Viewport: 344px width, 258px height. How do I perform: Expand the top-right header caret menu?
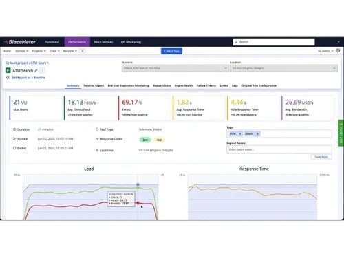coord(338,42)
